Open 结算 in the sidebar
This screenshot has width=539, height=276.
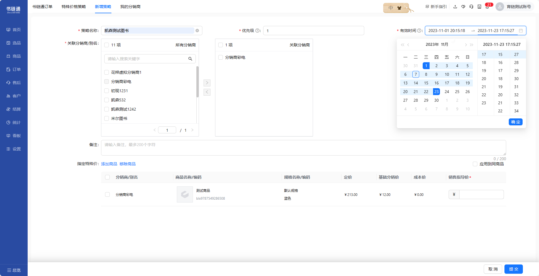pos(14,109)
